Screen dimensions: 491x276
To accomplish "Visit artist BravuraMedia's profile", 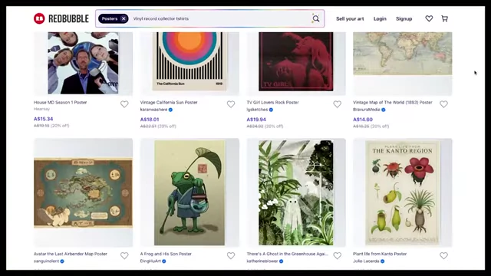I will (x=367, y=110).
